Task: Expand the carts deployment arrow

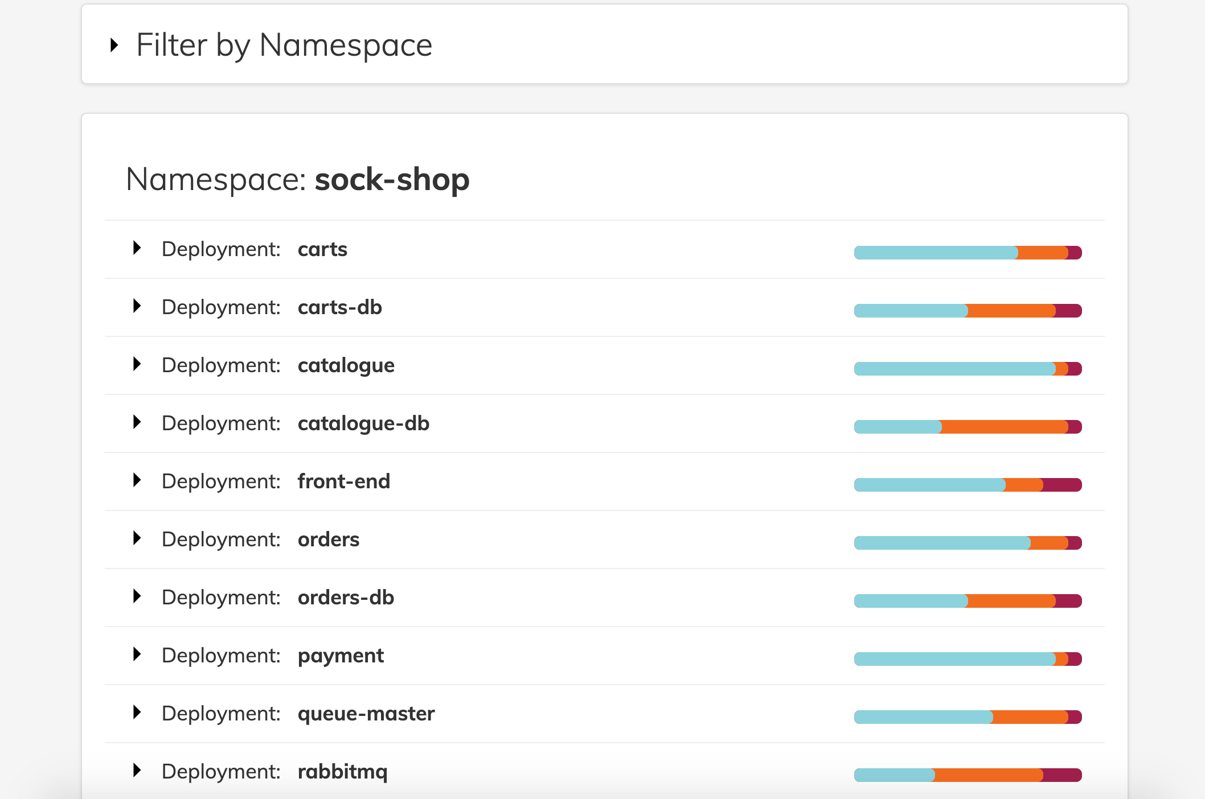Action: pos(137,248)
